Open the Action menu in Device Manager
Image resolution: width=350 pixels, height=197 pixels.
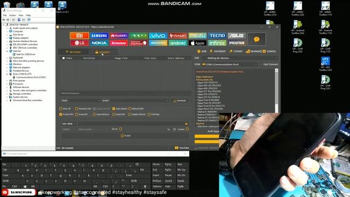pos(12,15)
